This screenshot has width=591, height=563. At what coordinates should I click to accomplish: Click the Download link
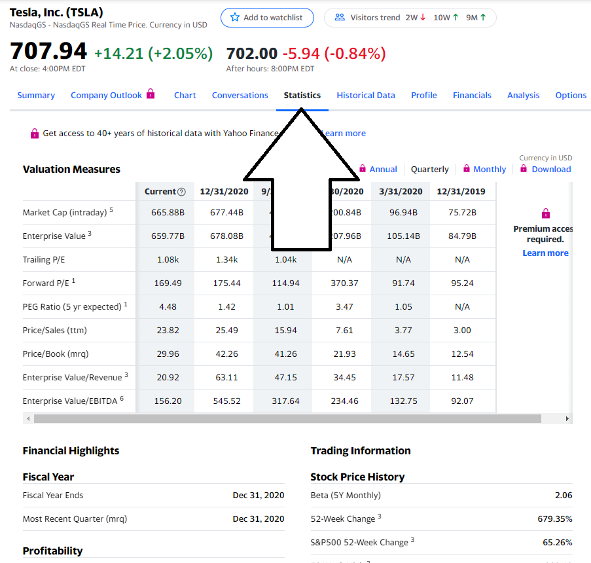552,170
